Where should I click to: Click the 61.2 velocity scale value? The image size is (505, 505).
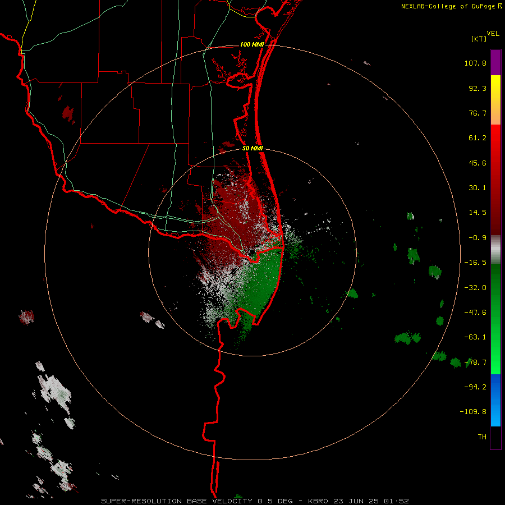[478, 138]
